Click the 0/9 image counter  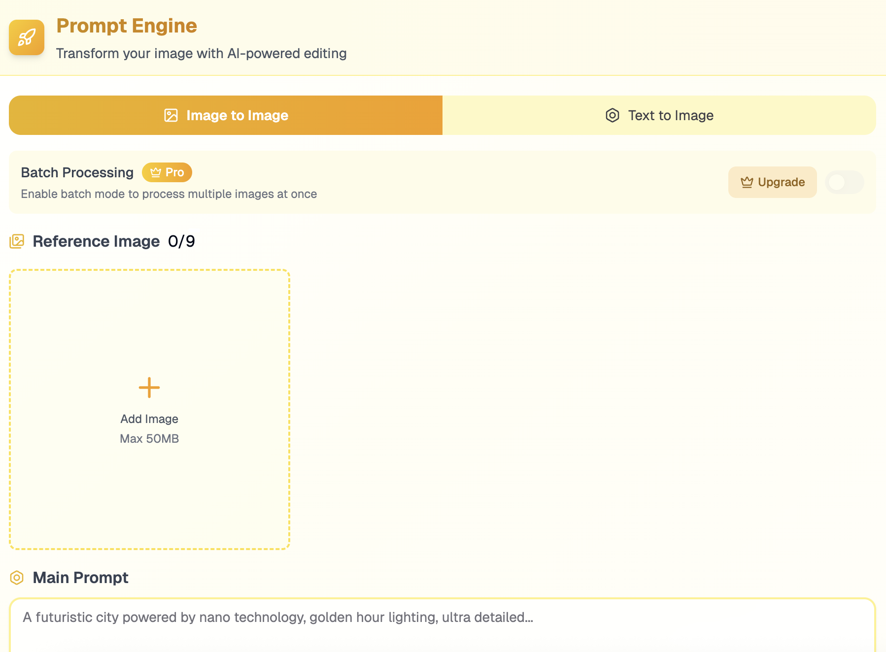181,241
